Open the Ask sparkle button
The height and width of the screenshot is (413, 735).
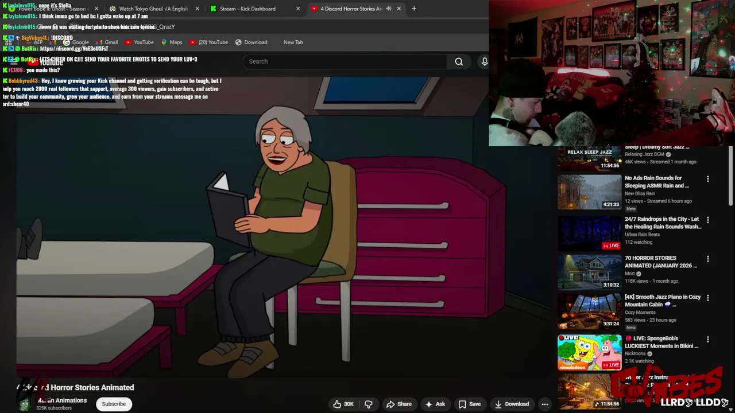[435, 404]
